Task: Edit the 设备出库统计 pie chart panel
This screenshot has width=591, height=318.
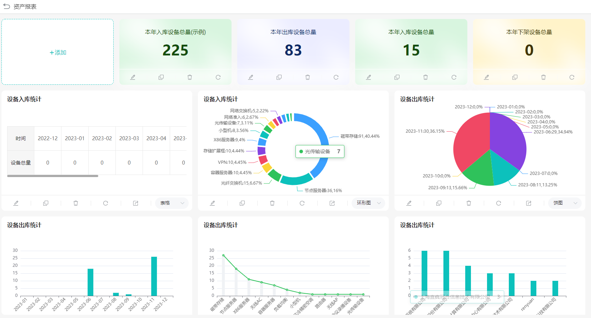Action: click(x=409, y=203)
